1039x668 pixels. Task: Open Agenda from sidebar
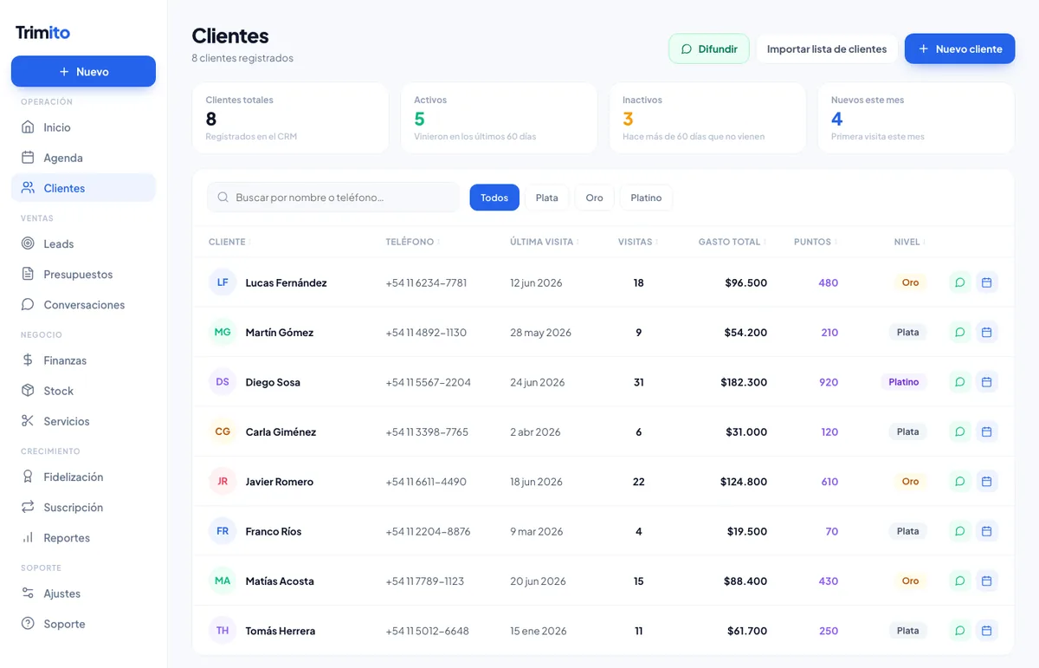tap(83, 158)
